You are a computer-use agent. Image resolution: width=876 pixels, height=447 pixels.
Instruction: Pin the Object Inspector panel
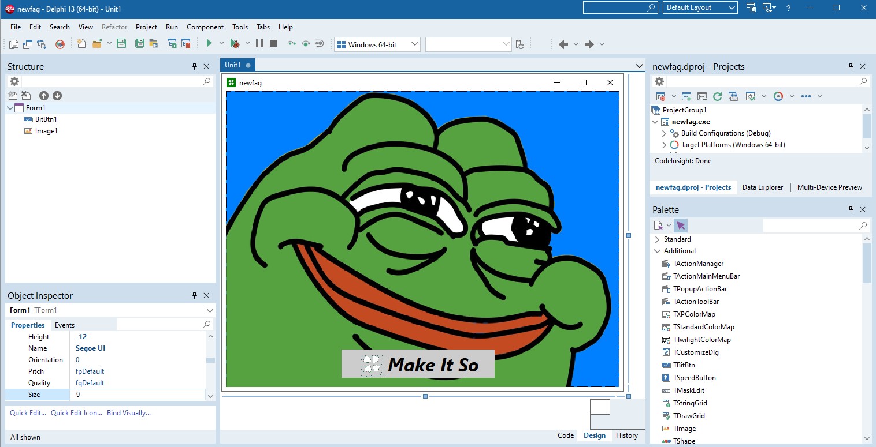click(x=195, y=296)
